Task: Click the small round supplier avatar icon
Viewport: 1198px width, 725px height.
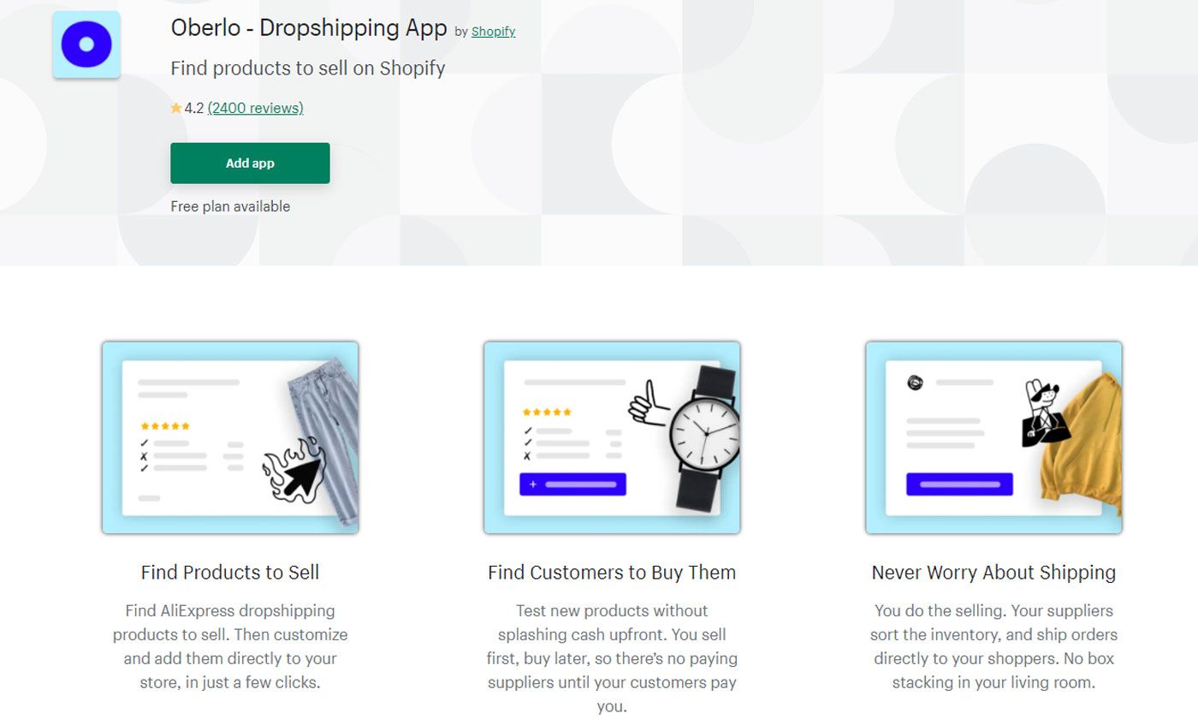Action: click(916, 383)
